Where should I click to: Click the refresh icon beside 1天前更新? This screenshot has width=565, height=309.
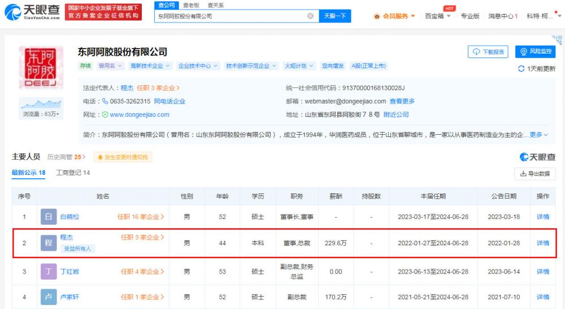(521, 68)
